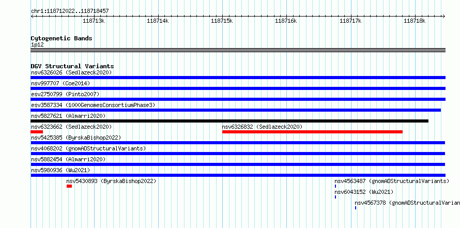Click the 118716k ruler tick label
460x228 pixels.
pyautogui.click(x=286, y=21)
